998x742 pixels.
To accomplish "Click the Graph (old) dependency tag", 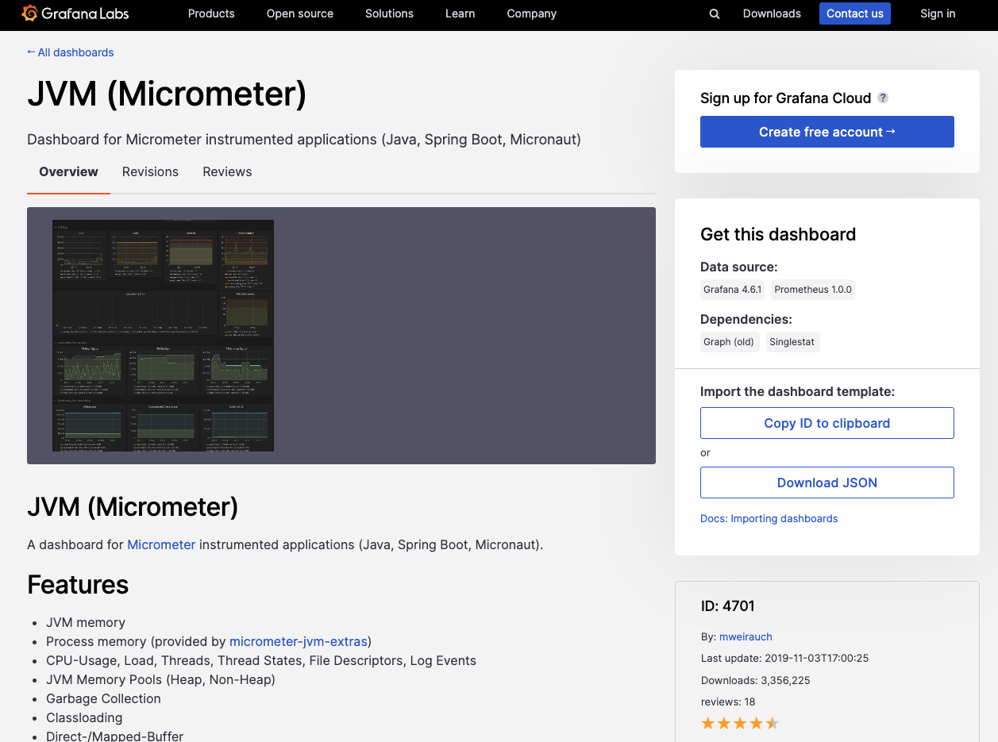I will [x=729, y=342].
